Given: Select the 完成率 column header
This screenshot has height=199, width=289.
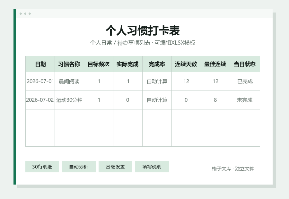Looking at the screenshot, I should click(x=157, y=64).
